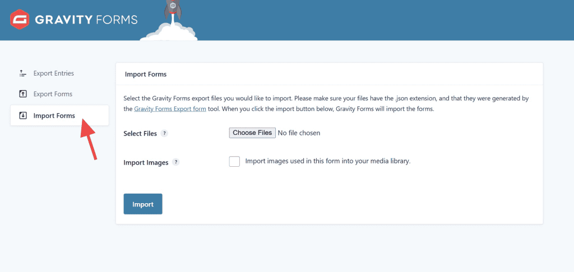
Task: Enable the Import Images checkbox
Action: tap(234, 161)
